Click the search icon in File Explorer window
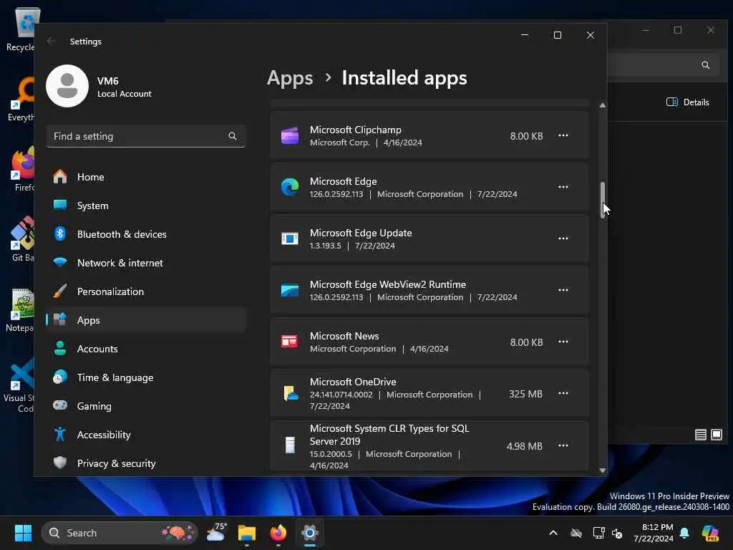The image size is (733, 550). (x=705, y=65)
